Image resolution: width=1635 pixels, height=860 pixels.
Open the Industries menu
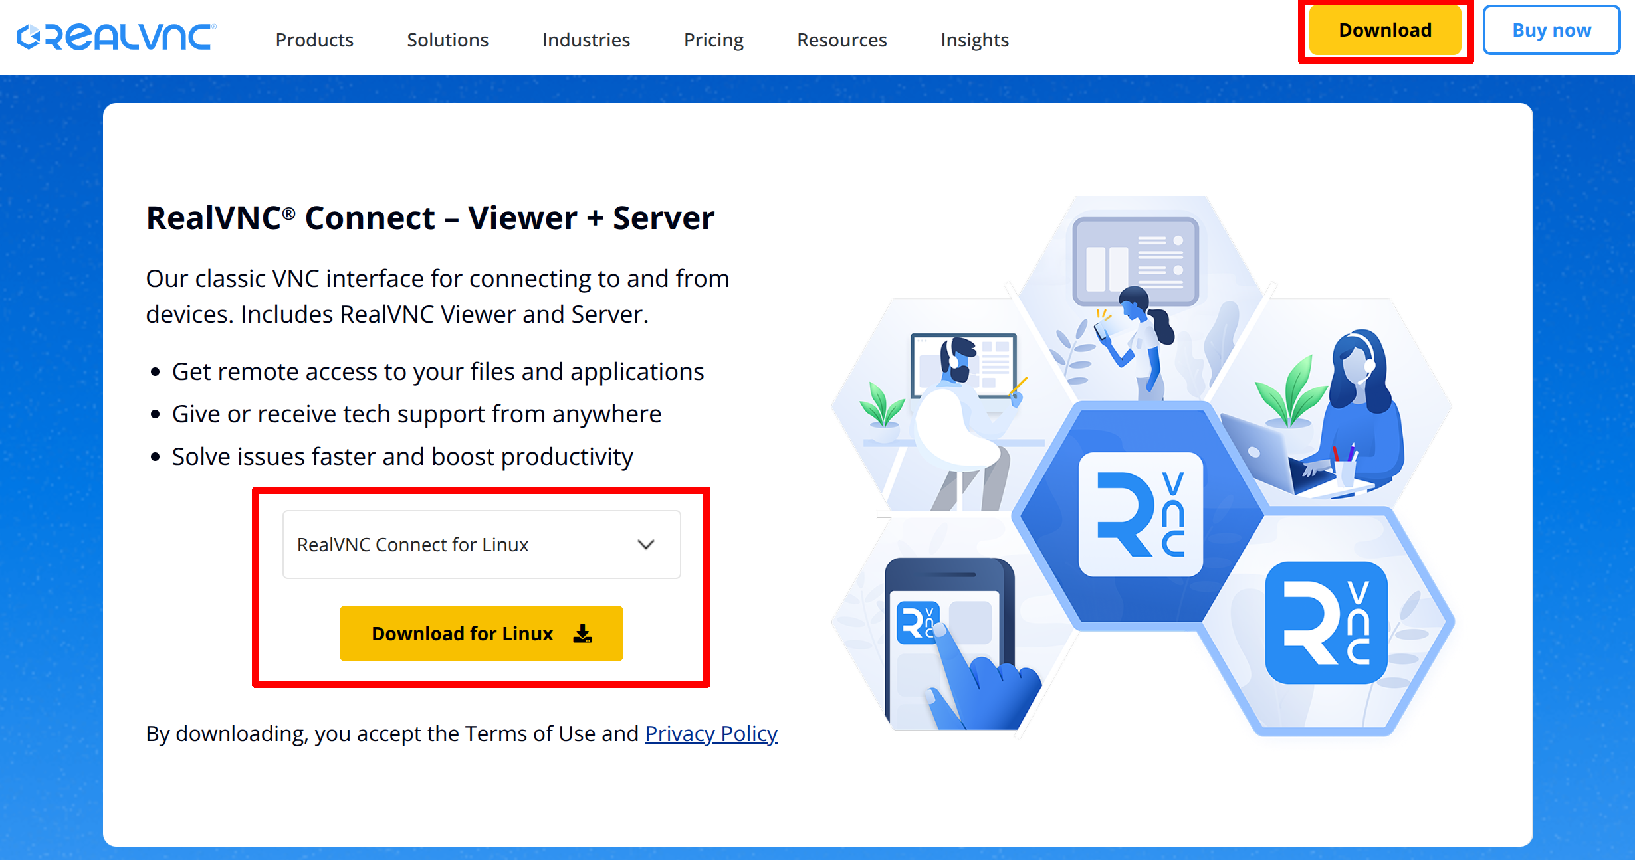pyautogui.click(x=586, y=40)
